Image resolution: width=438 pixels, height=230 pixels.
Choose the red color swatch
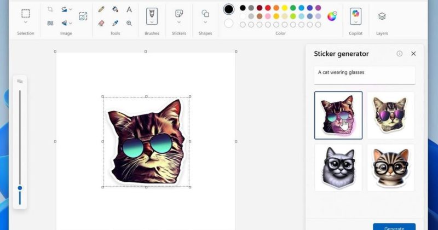click(267, 8)
